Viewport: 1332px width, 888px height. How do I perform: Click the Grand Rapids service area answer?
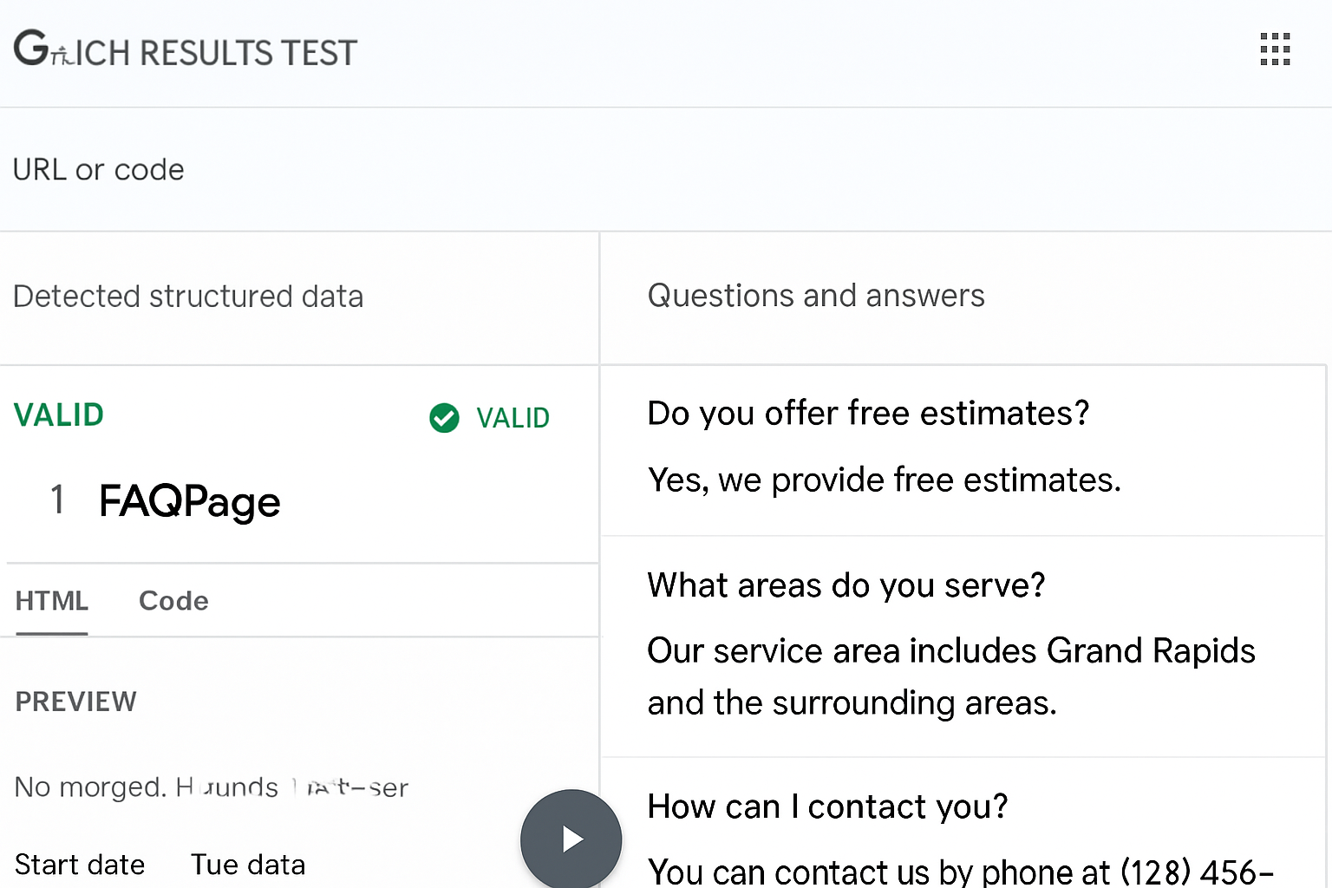point(950,676)
